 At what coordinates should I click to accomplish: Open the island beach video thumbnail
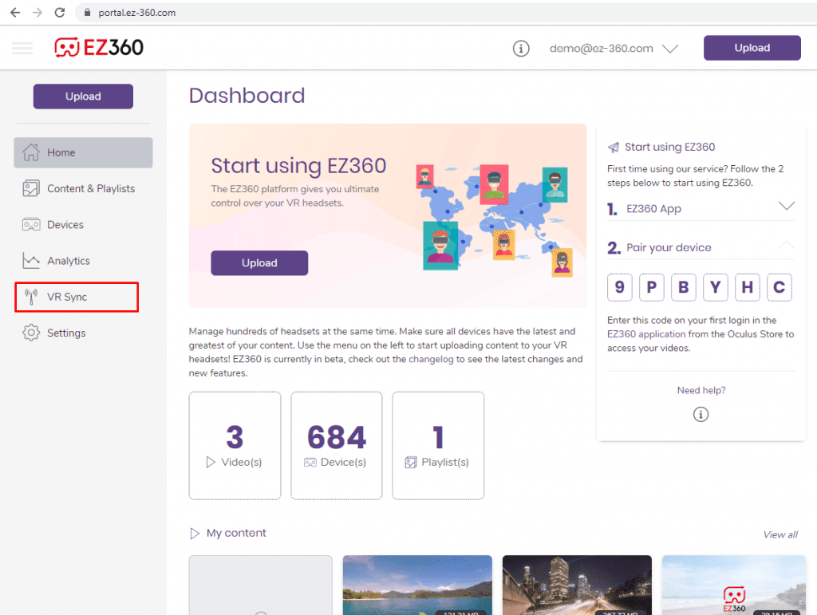coord(417,585)
